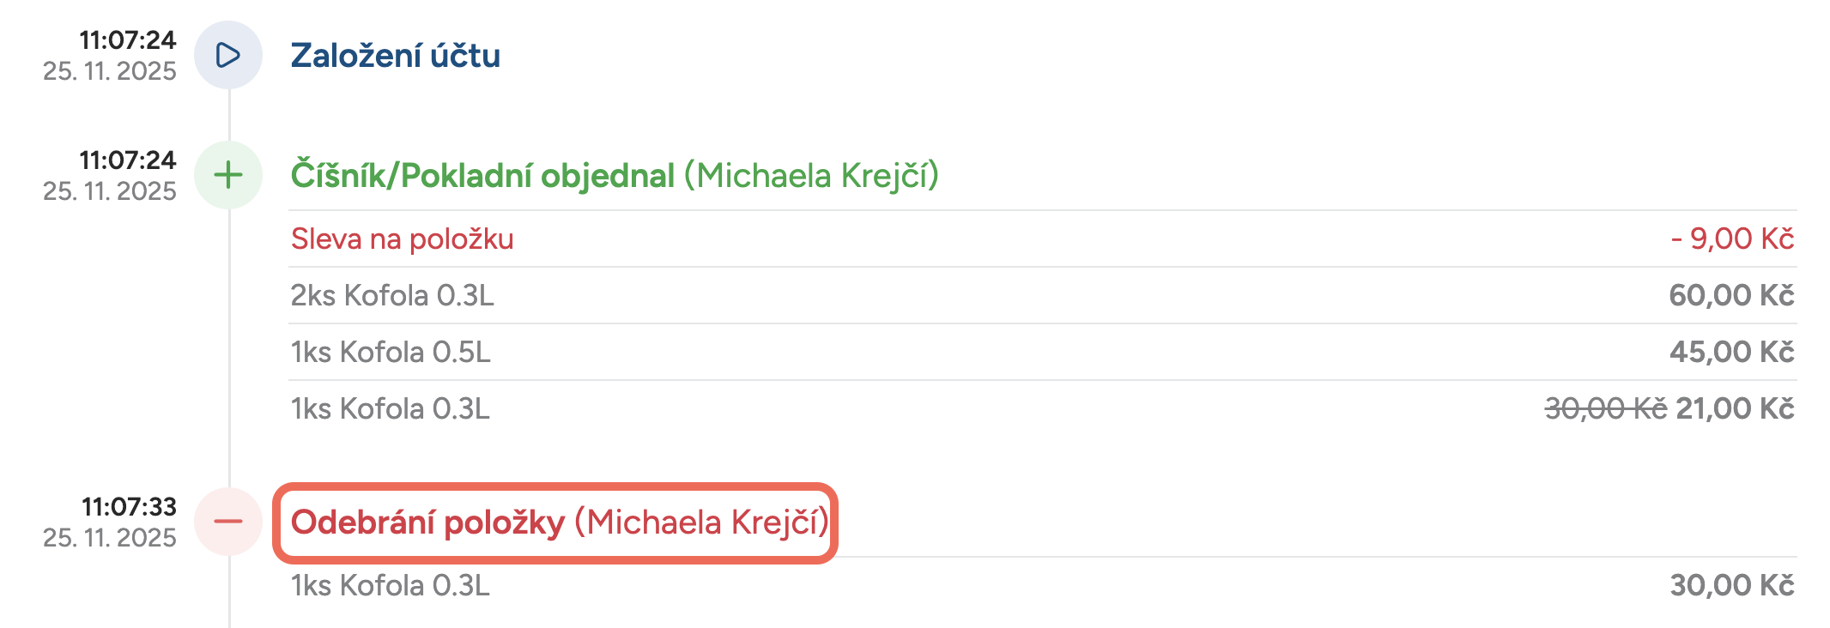Screen dimensions: 1830x628
Task: Click the play icon beside Založení účtu
Action: (228, 55)
